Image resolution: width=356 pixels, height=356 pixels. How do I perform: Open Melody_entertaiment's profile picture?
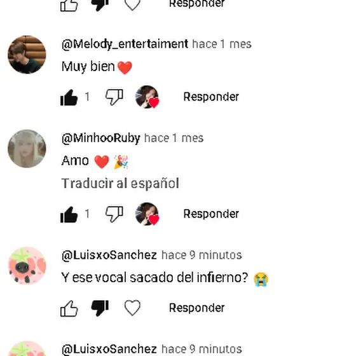(27, 55)
